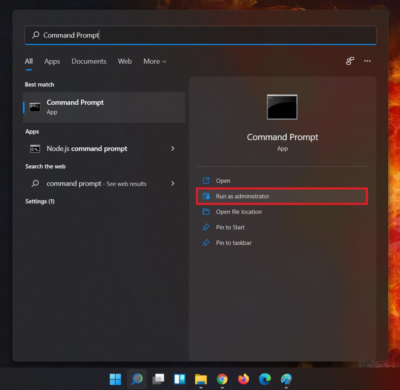Click the Command Prompt title in details pane
The height and width of the screenshot is (390, 400).
pos(282,137)
